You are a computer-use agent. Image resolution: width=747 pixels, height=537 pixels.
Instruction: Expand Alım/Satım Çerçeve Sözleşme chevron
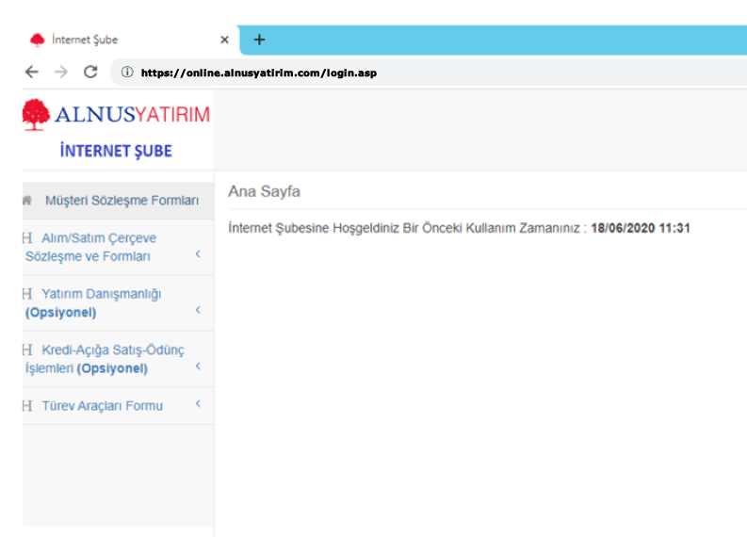click(198, 254)
